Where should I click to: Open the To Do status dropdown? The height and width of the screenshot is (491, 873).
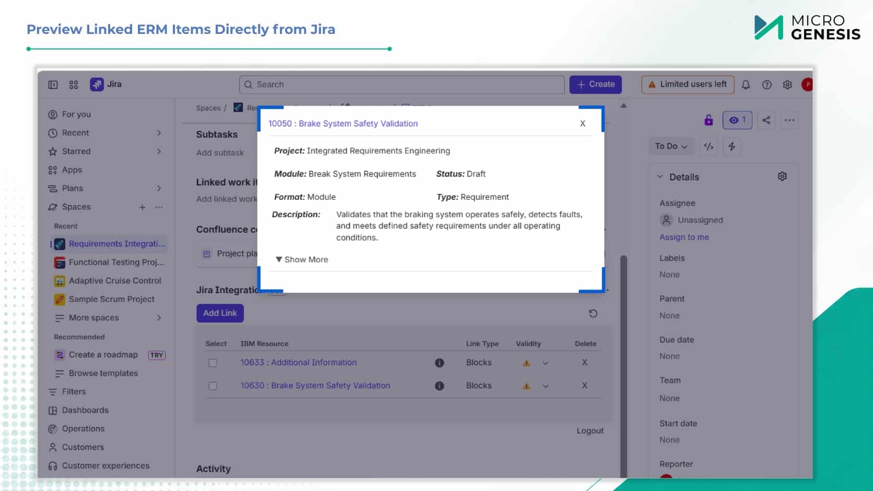[x=671, y=147]
